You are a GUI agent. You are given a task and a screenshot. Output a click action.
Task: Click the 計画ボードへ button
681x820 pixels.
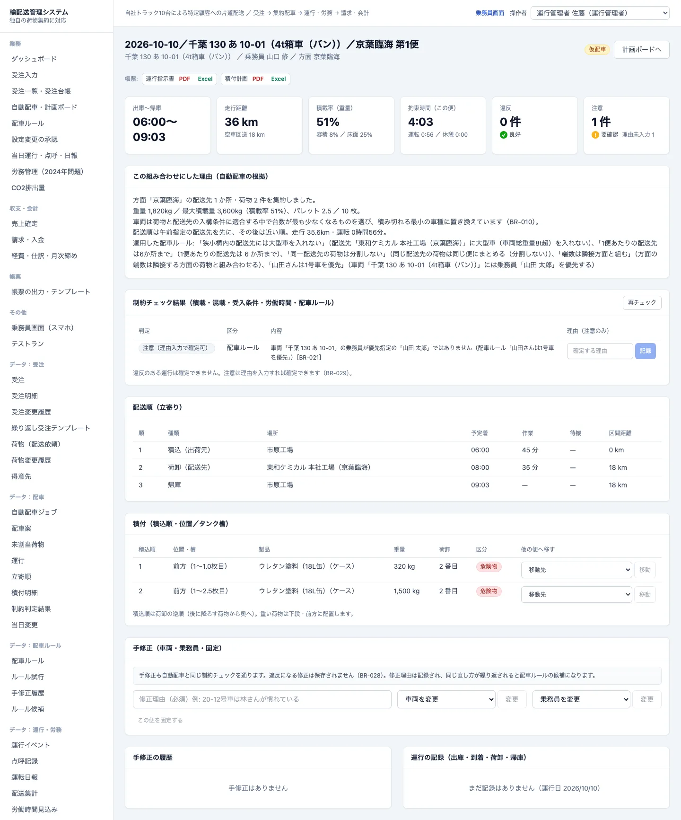coord(641,50)
